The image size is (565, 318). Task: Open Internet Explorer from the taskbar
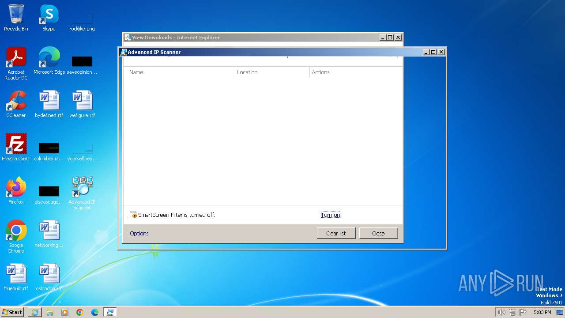click(35, 312)
